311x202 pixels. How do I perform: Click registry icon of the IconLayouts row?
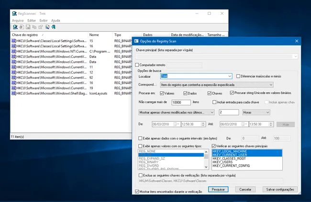point(13,93)
